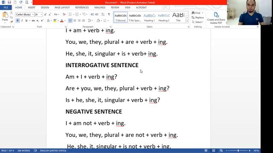Toggle Show/Hide paragraph marks
Viewport: 273px width, 153px height.
coord(109,14)
